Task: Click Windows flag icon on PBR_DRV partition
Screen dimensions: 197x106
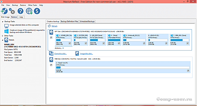Action: pos(172,35)
